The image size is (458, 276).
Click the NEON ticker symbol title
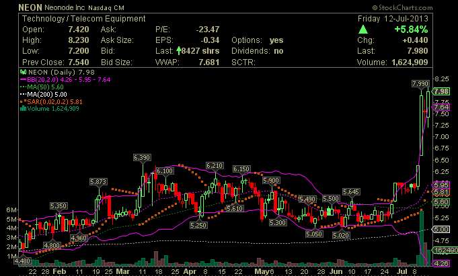[30, 7]
